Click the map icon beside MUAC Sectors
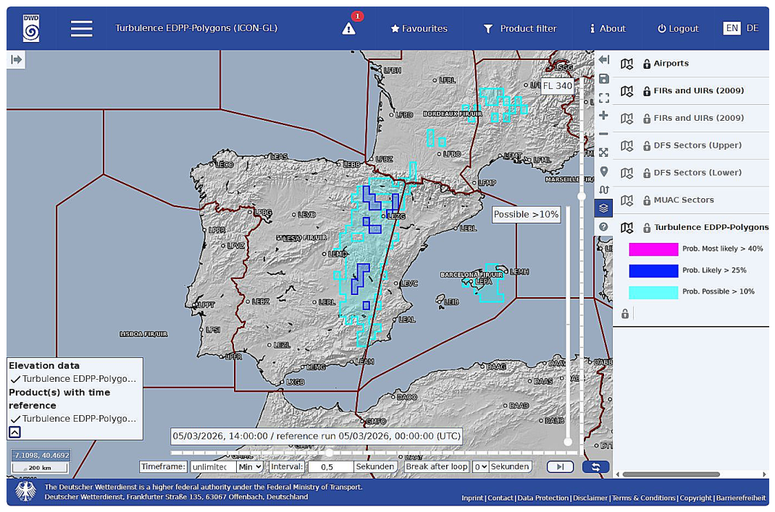 (627, 200)
